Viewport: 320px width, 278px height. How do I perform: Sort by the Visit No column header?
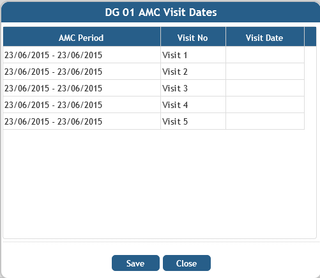click(193, 36)
